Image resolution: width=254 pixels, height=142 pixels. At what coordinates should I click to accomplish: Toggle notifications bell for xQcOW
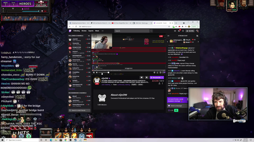146,77
